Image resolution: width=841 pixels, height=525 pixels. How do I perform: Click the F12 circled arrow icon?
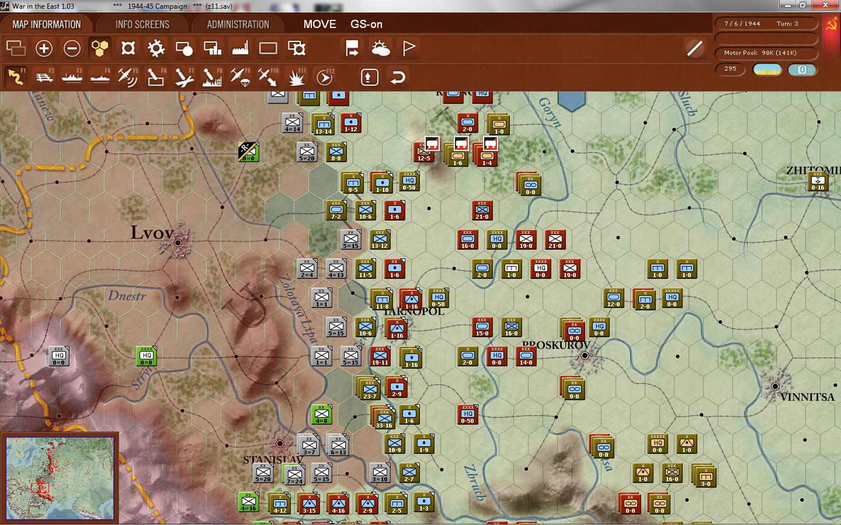coord(324,77)
